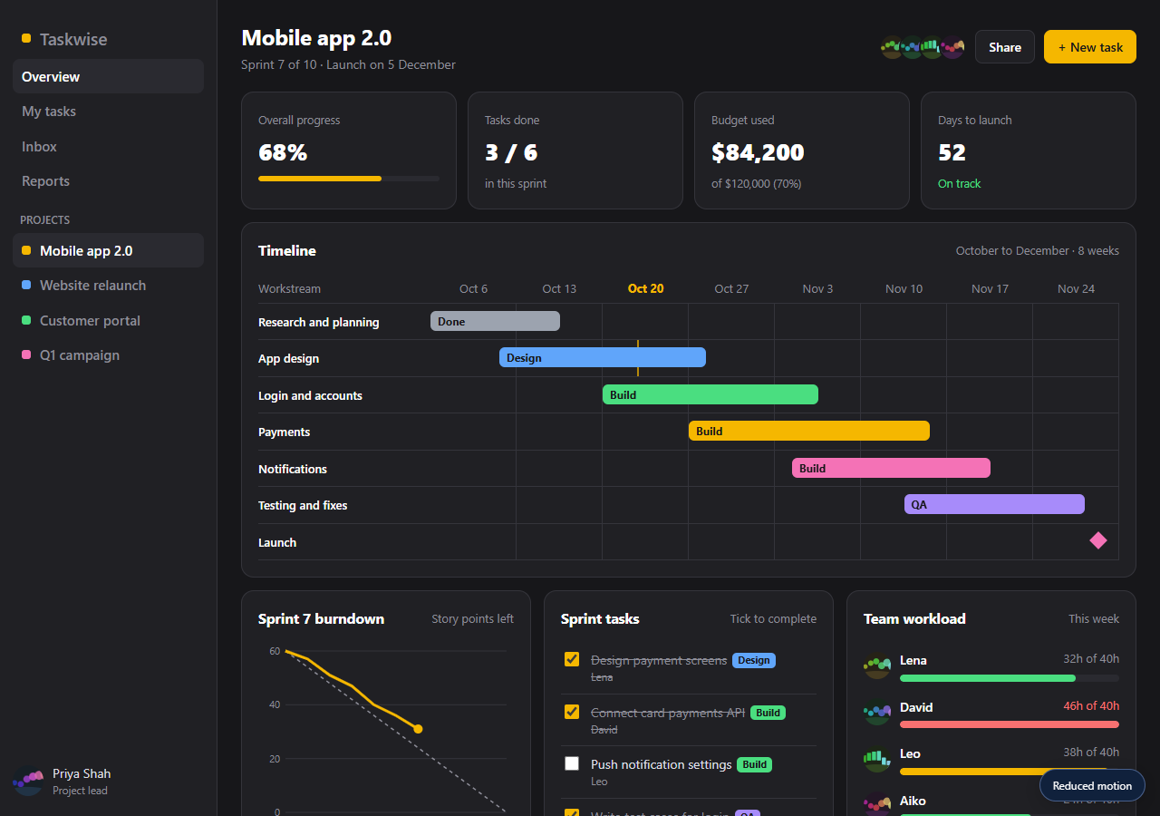Select the pink Launch milestone diamond

point(1098,540)
